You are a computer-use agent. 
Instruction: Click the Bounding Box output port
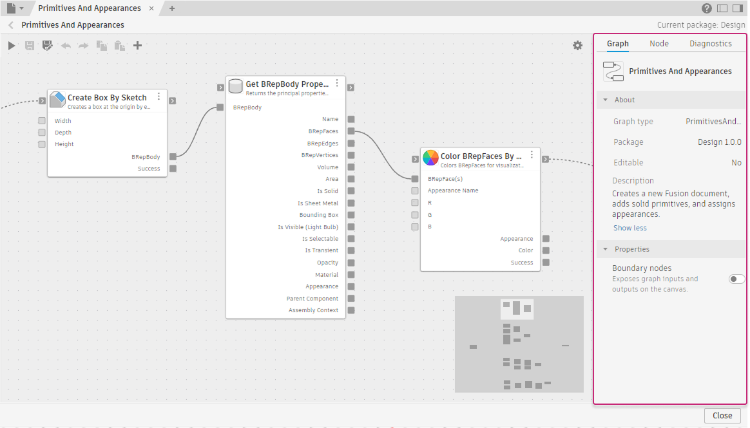(351, 215)
